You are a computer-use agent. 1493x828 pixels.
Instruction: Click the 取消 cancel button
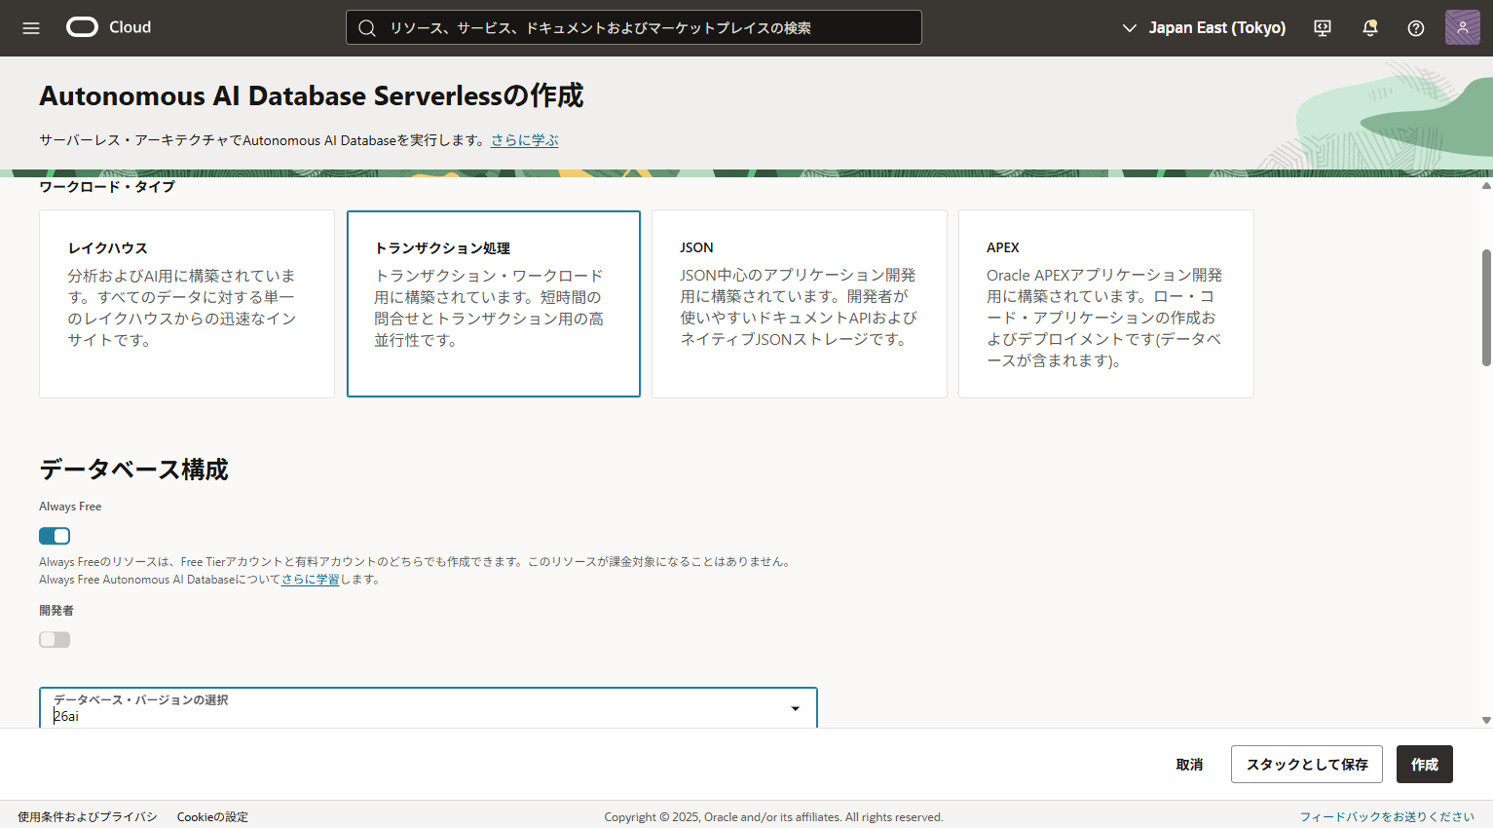pos(1189,765)
